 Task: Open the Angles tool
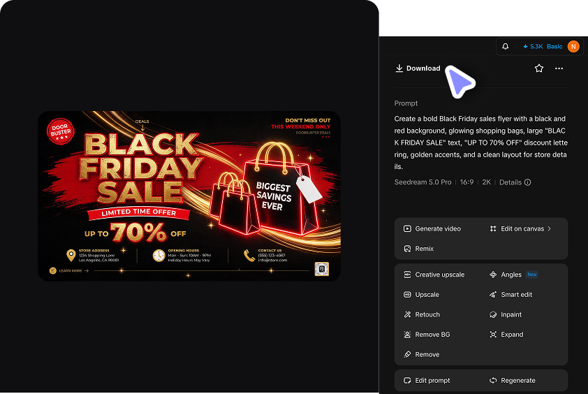(506, 275)
